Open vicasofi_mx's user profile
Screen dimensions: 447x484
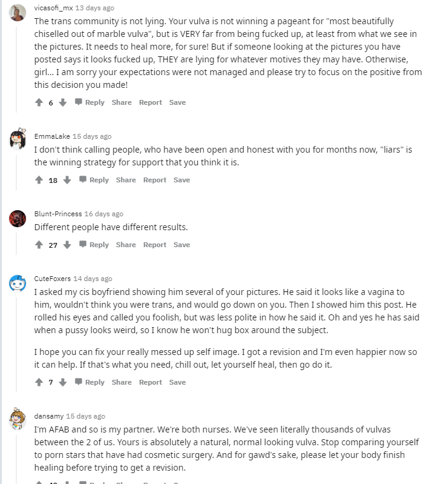click(x=53, y=8)
